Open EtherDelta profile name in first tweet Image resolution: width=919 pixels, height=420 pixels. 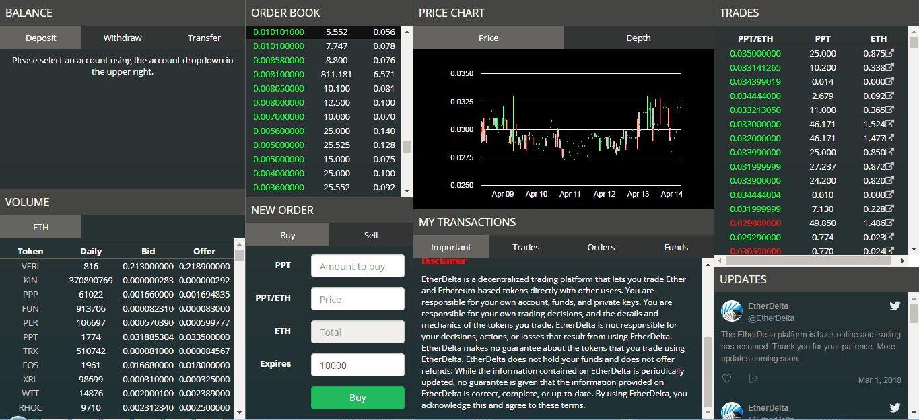tap(768, 306)
